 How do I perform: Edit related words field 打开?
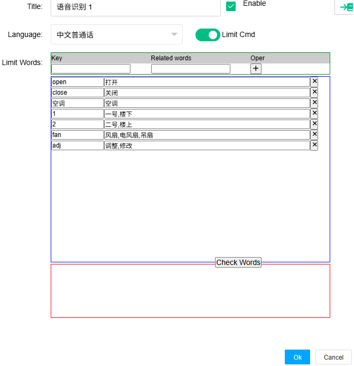click(207, 82)
